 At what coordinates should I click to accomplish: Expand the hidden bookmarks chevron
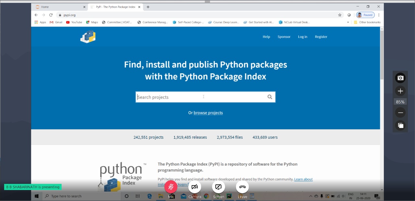click(348, 22)
